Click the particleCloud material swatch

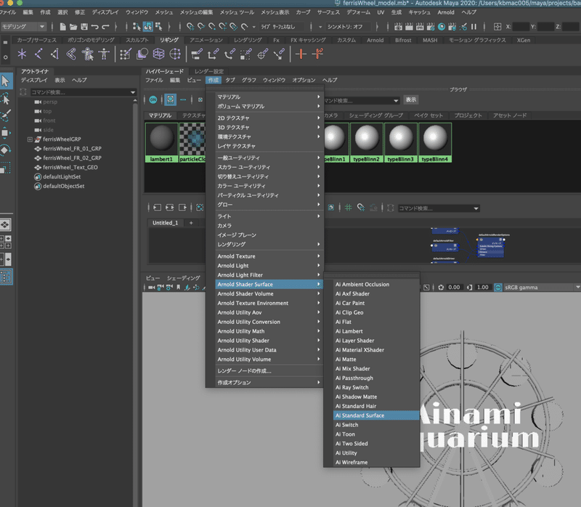(192, 142)
